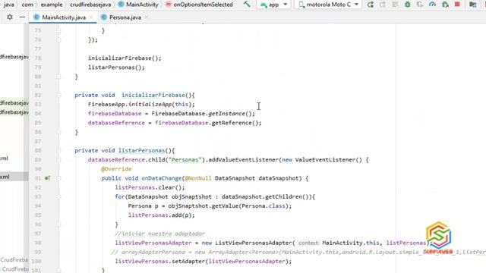Click getInstance() on line 84

(x=229, y=114)
